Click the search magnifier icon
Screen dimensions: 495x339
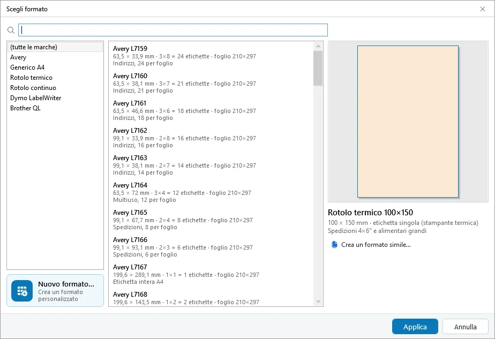click(11, 31)
